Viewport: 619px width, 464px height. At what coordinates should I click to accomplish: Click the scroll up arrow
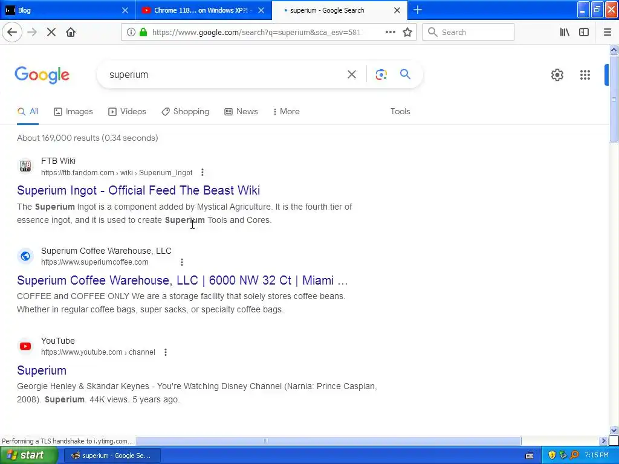[614, 50]
